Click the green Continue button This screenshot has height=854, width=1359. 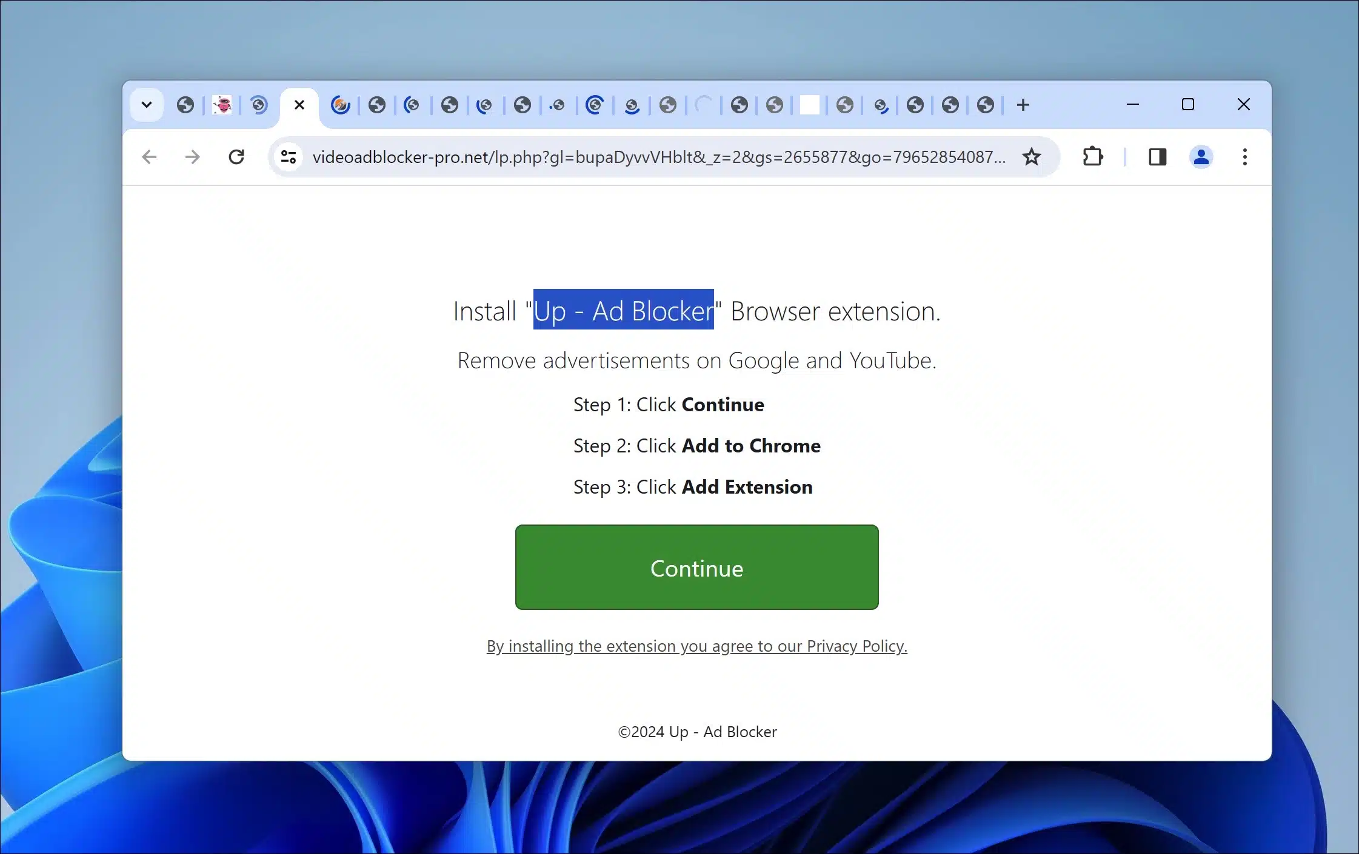point(697,568)
